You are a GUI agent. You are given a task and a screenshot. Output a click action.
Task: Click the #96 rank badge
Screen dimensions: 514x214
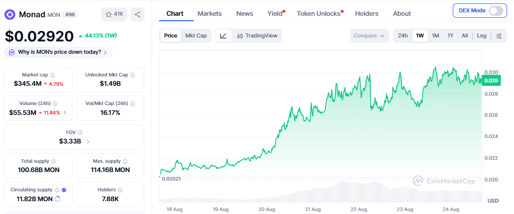coord(70,15)
